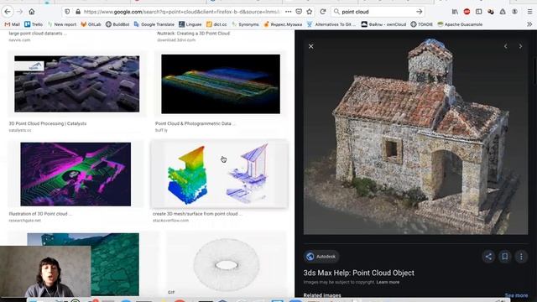537x302 pixels.
Task: Open the red adblock extension icon
Action: pyautogui.click(x=467, y=12)
